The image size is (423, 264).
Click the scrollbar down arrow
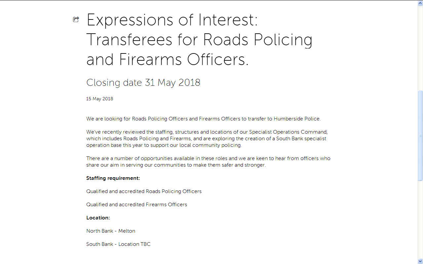click(420, 261)
